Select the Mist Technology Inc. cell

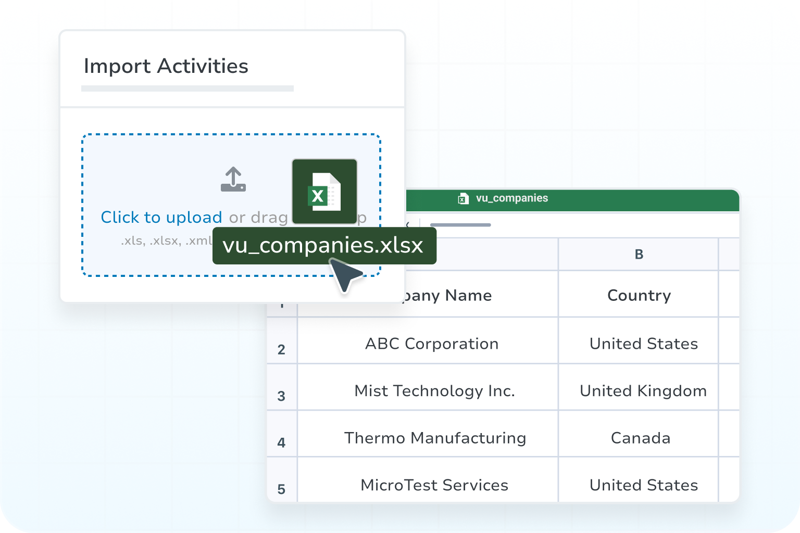[434, 391]
